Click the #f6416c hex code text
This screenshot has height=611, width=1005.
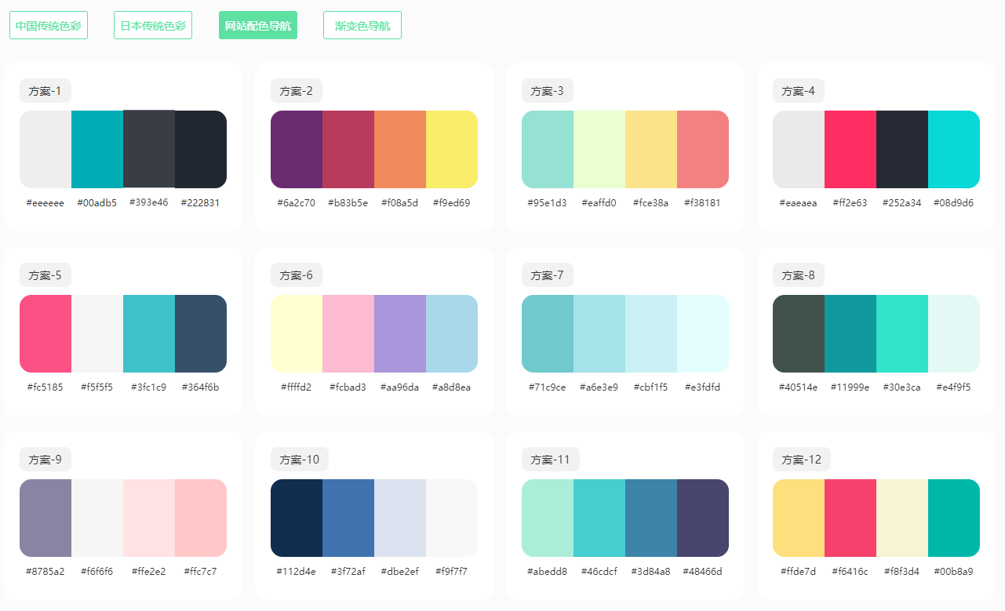[x=850, y=572]
